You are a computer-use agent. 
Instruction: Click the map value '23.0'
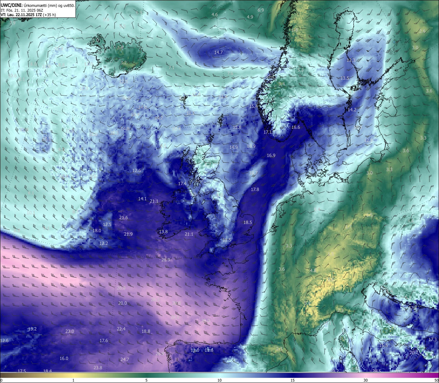[x=70, y=331]
